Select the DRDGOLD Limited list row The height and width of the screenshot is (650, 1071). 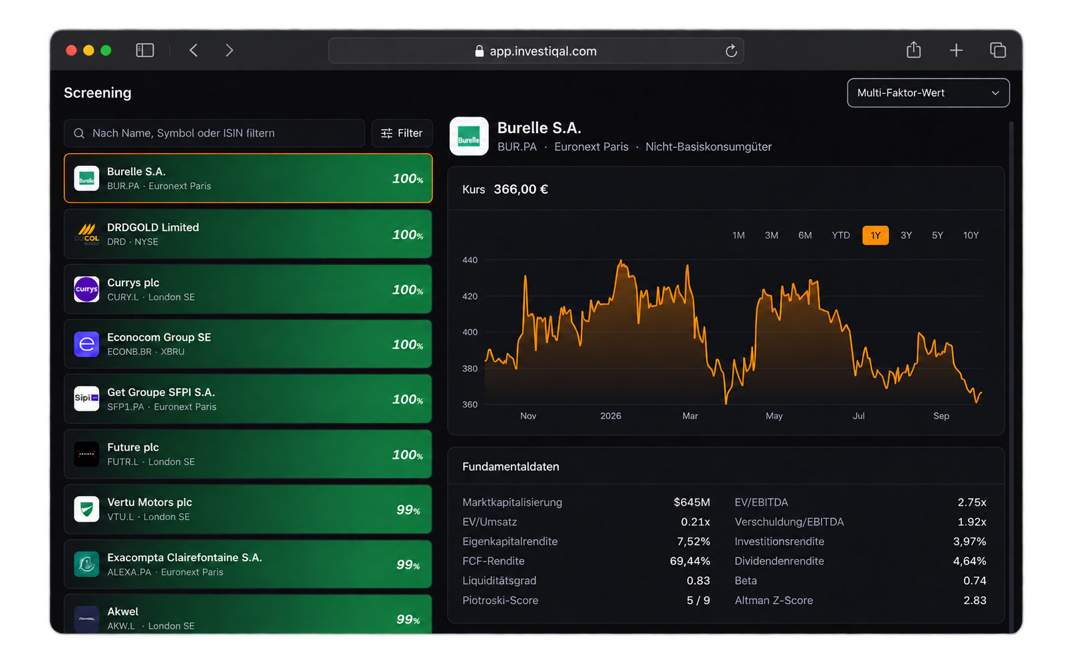248,234
